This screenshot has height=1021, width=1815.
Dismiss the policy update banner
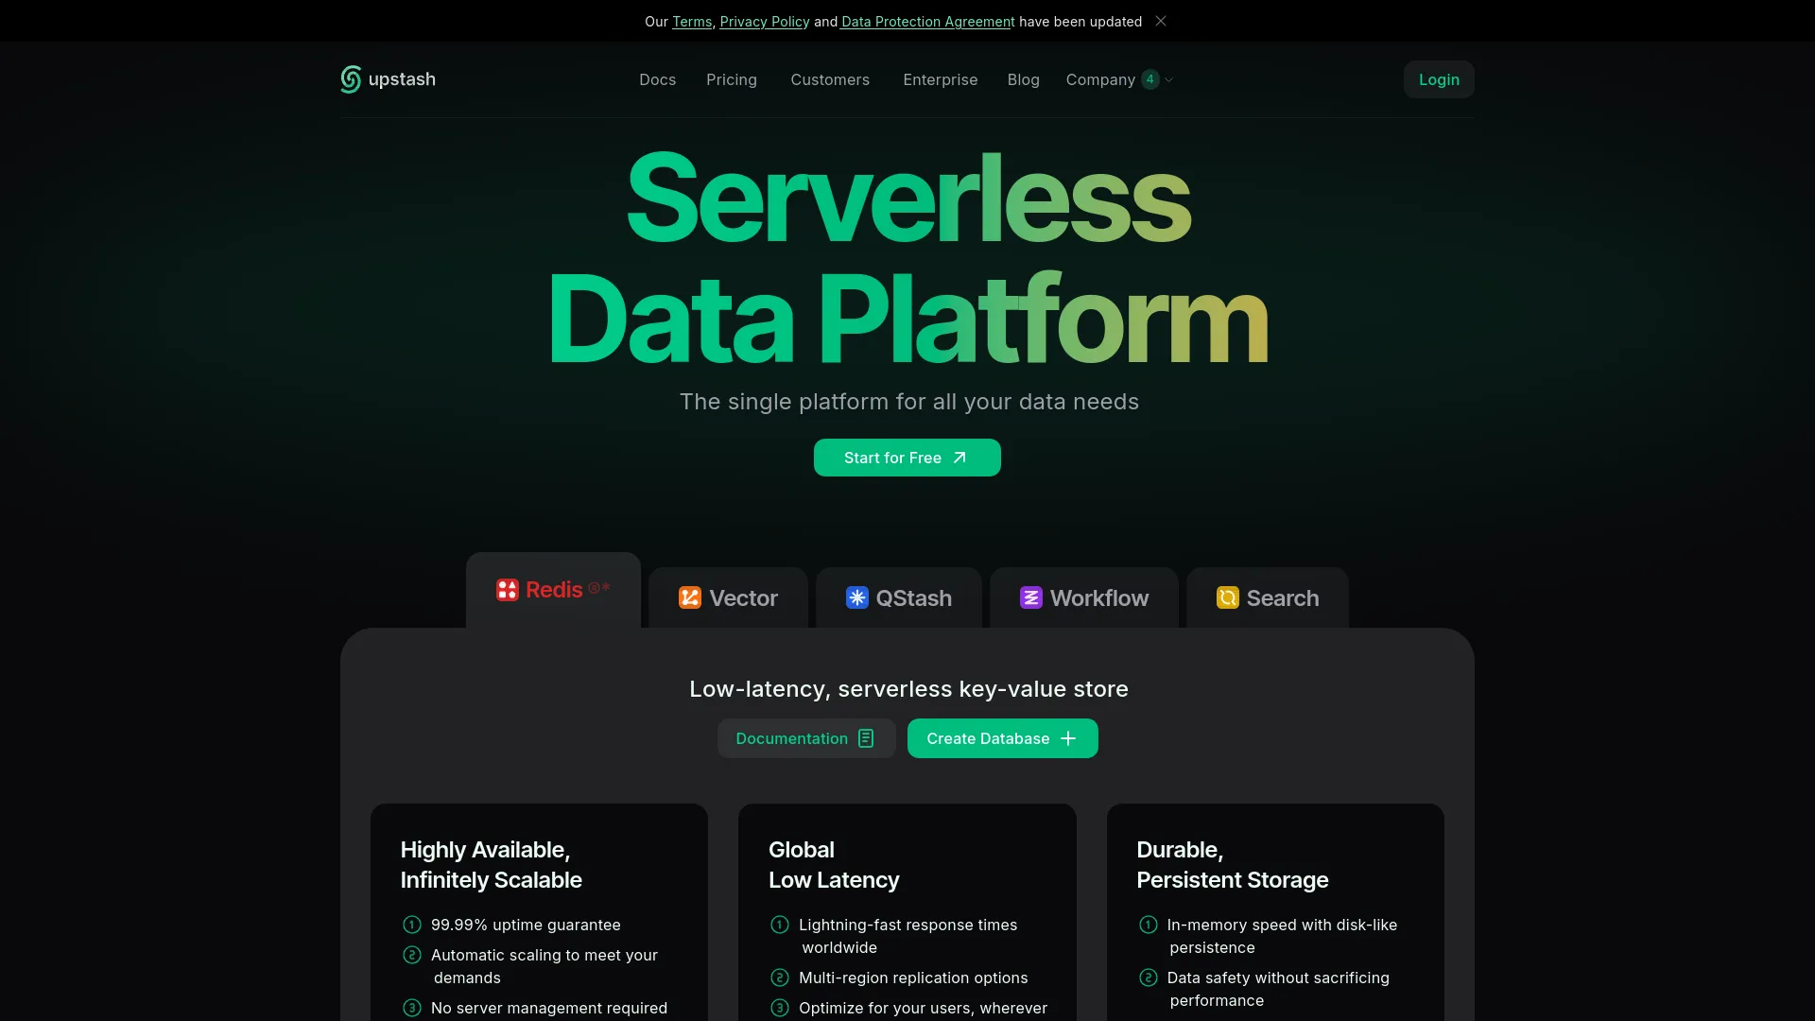(x=1161, y=21)
